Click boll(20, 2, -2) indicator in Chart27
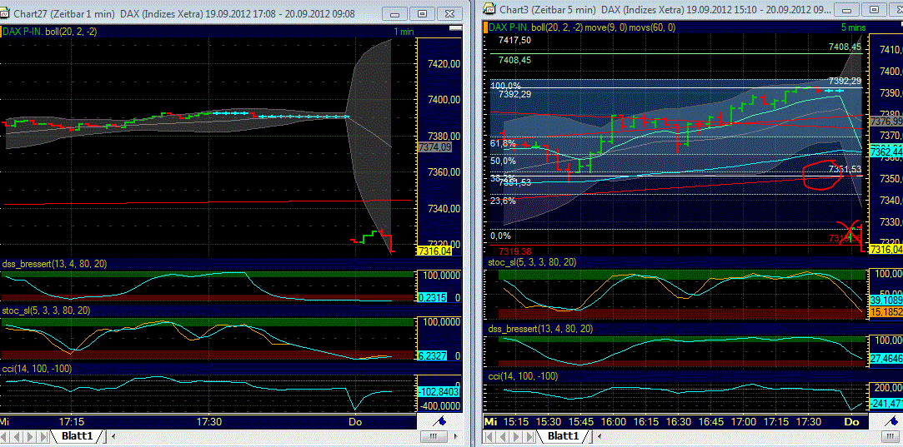 70,32
